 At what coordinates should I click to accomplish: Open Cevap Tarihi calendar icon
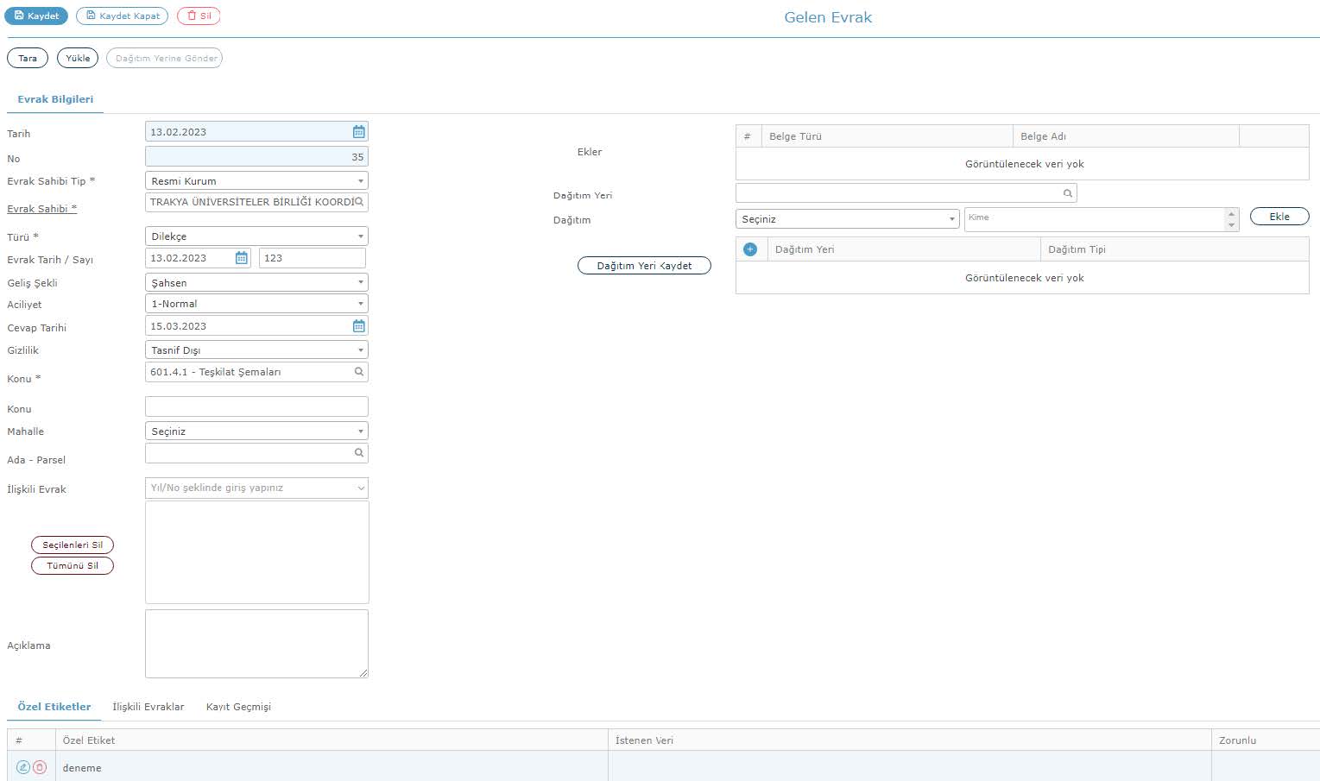358,326
